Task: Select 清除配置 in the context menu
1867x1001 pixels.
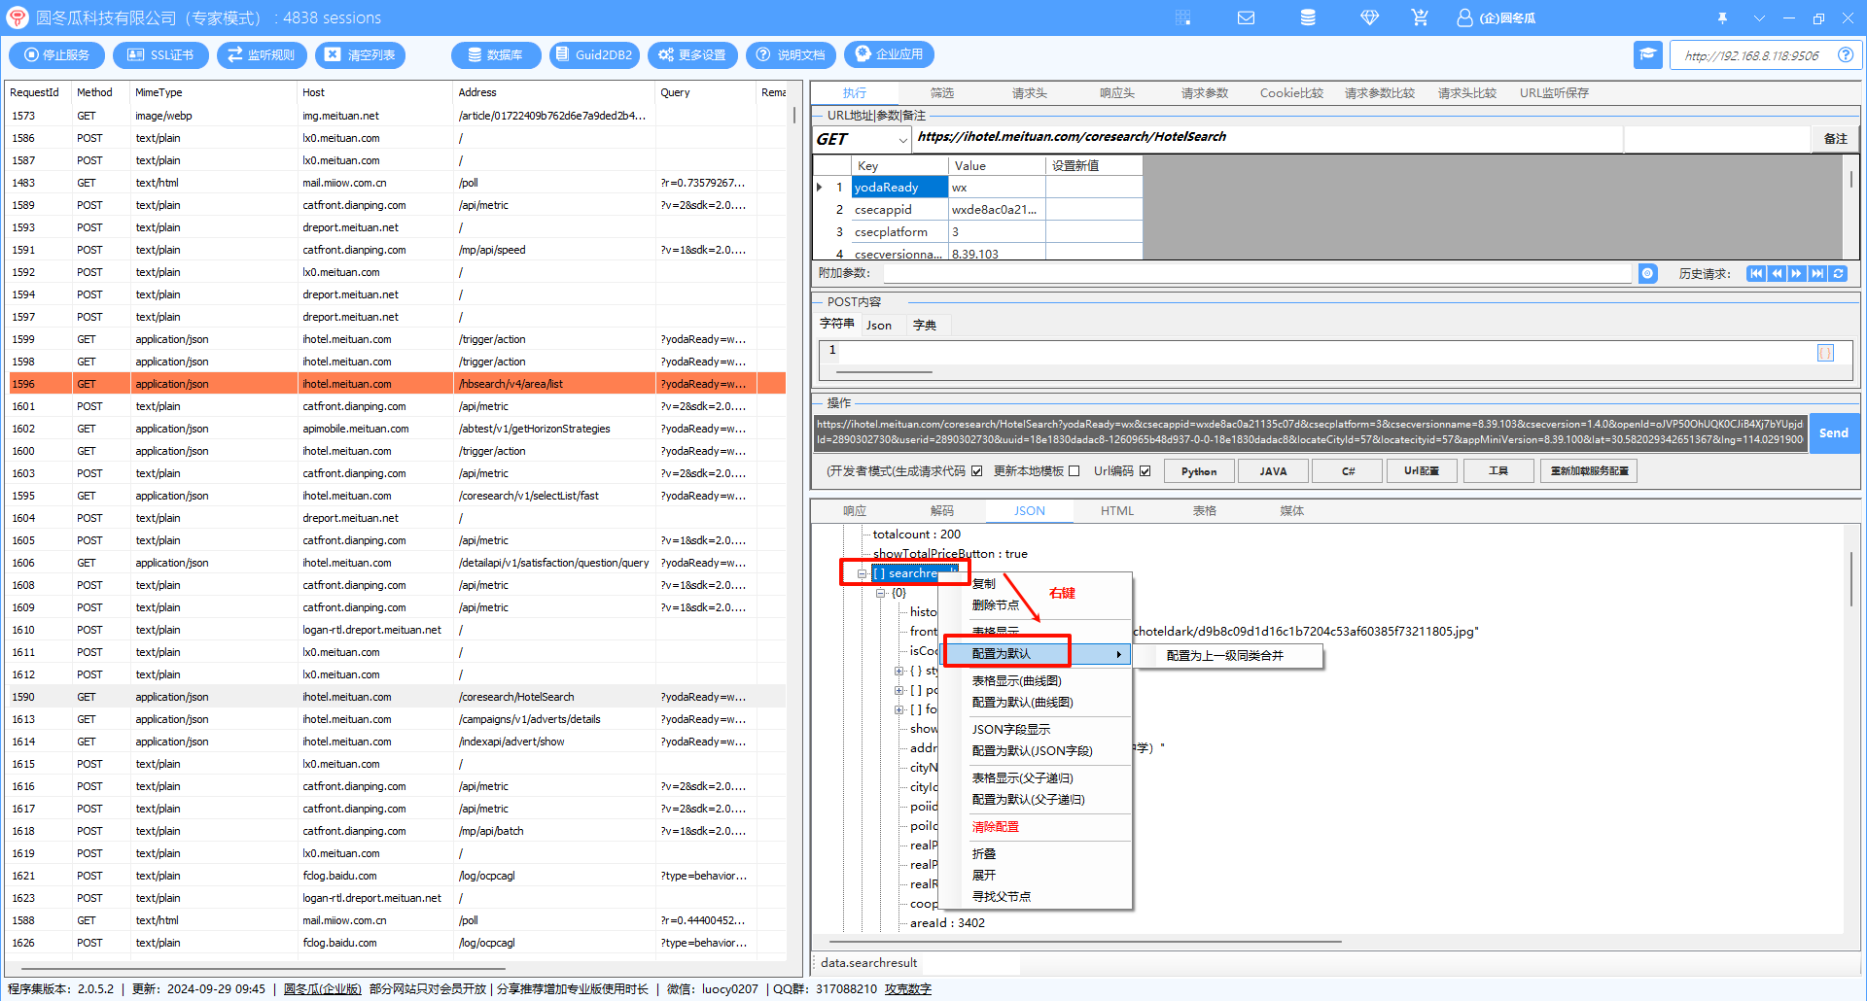Action: click(996, 827)
